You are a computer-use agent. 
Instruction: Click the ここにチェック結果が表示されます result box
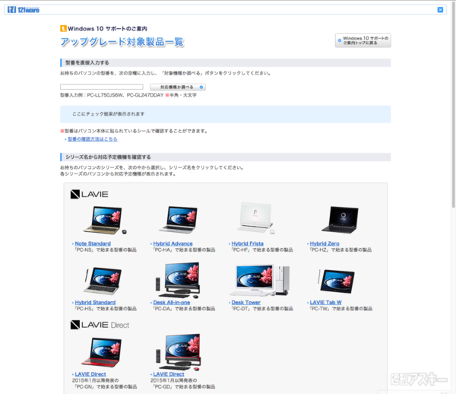point(226,114)
